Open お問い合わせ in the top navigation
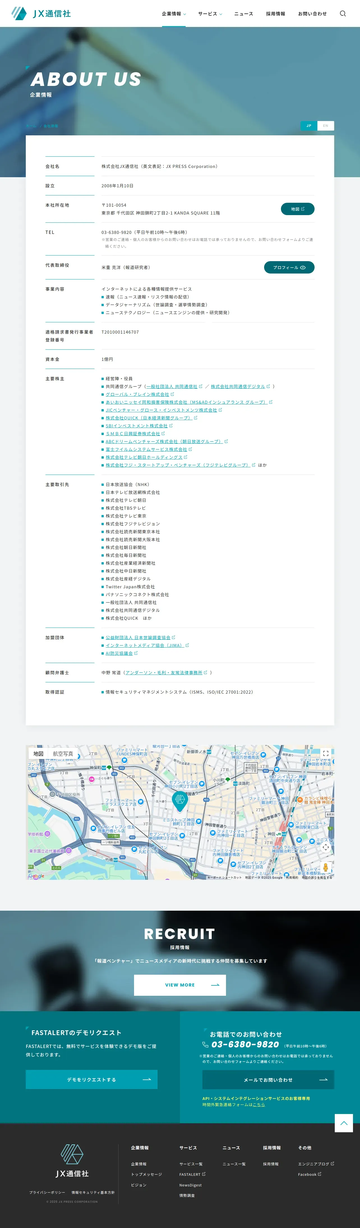Viewport: 360px width, 1228px height. pos(312,14)
